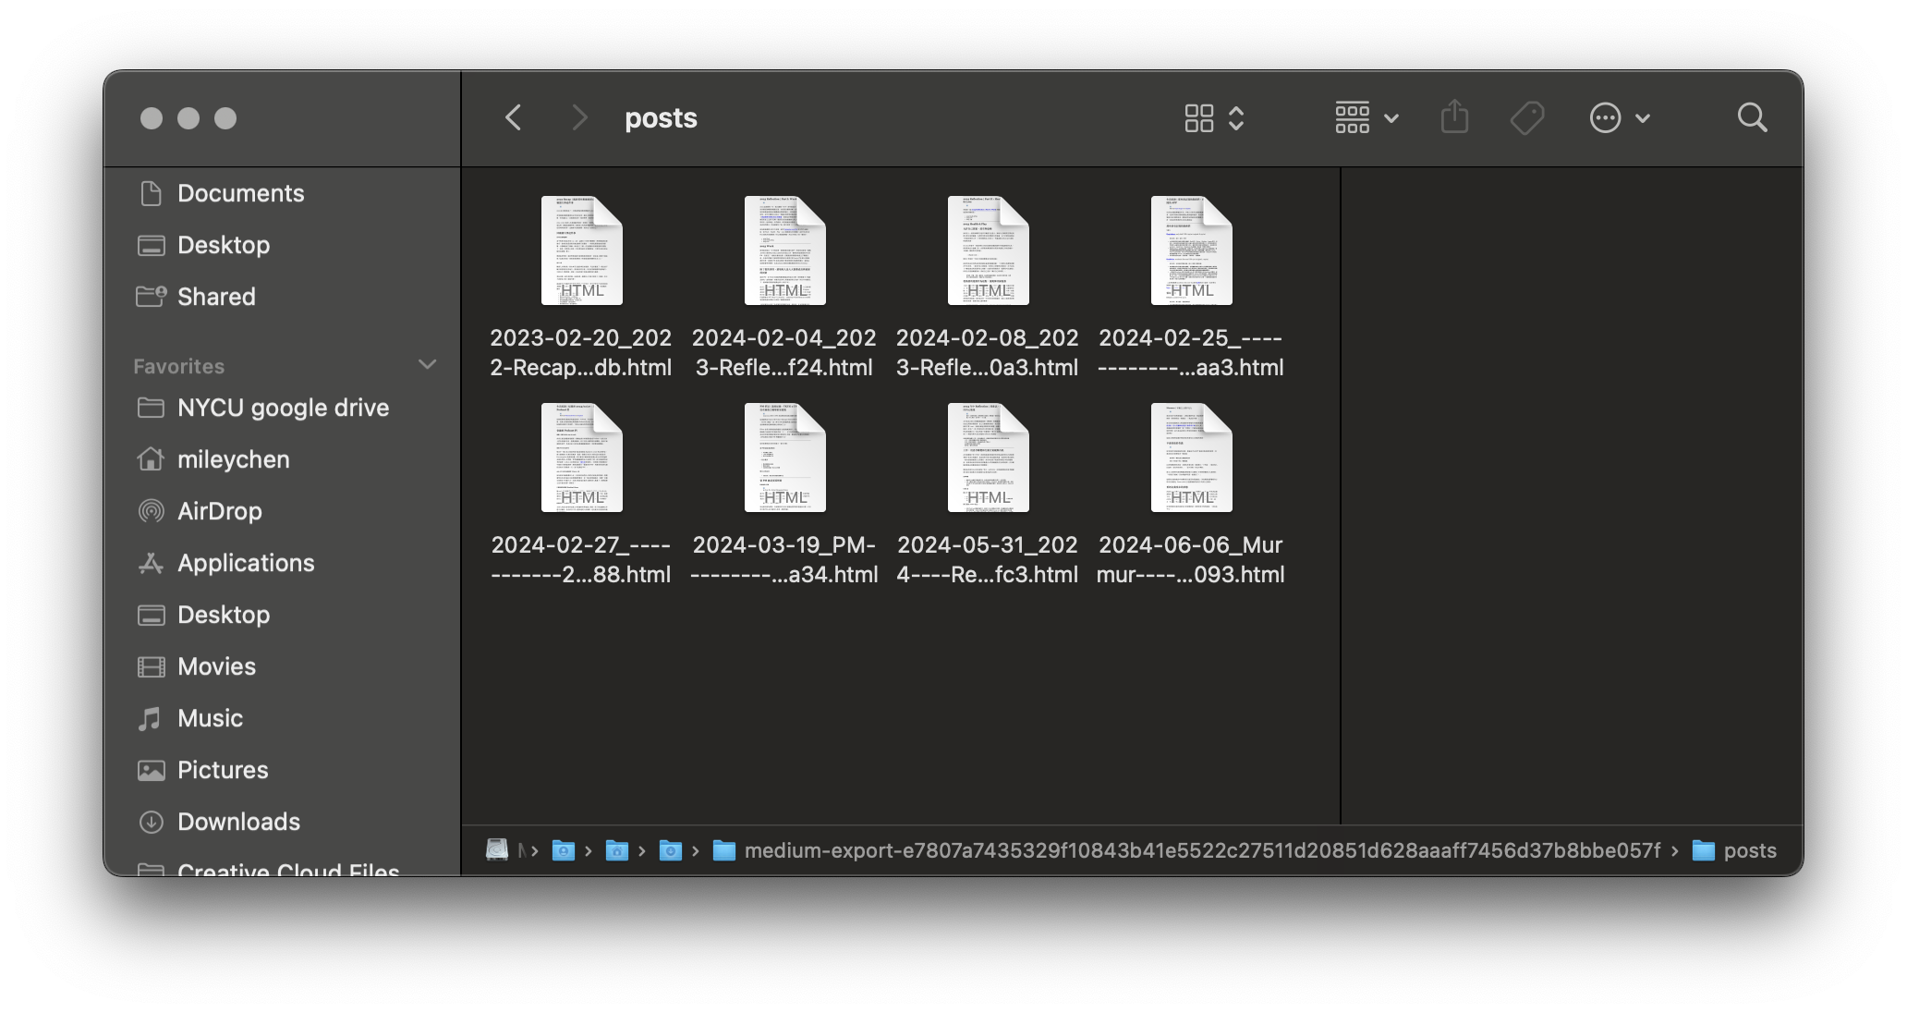Select the 2024-03-19_PM HTML file

click(784, 458)
